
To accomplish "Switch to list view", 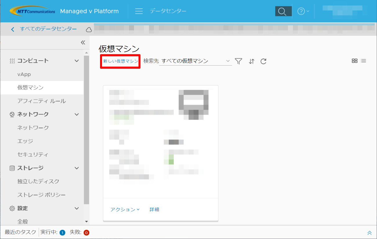I will pyautogui.click(x=363, y=61).
